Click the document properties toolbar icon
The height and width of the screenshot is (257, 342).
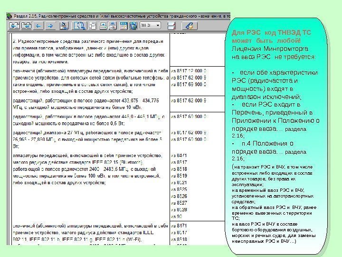click(x=64, y=26)
